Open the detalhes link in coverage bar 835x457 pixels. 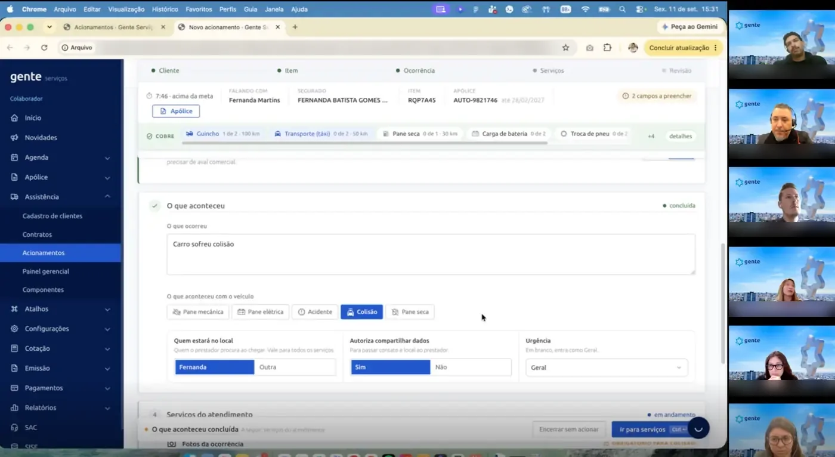pyautogui.click(x=681, y=136)
